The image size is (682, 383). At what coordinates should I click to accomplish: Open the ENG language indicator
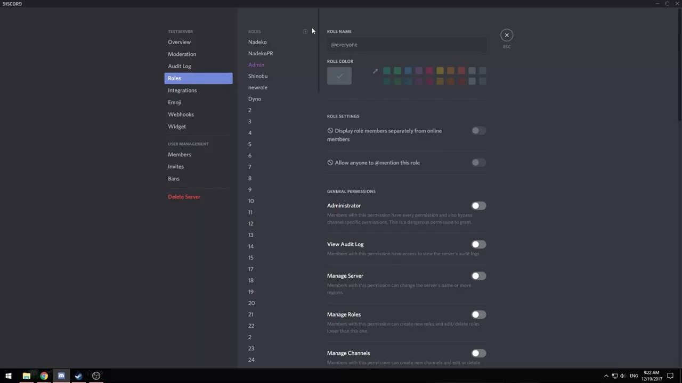pyautogui.click(x=634, y=376)
